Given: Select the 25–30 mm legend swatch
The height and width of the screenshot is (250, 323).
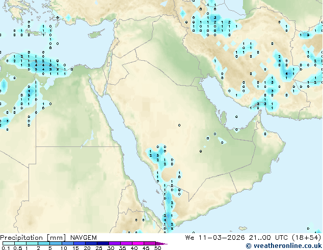Looking at the screenshot, I should (102, 243).
